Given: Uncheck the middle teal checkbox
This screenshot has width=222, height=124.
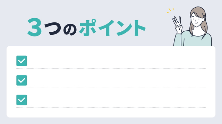Looking at the screenshot, I should (x=22, y=80).
